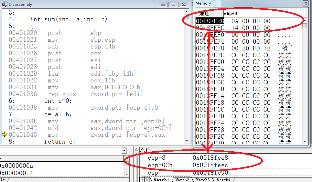Click the value 0x0018feec in Watch
The image size is (312, 182).
(210, 165)
